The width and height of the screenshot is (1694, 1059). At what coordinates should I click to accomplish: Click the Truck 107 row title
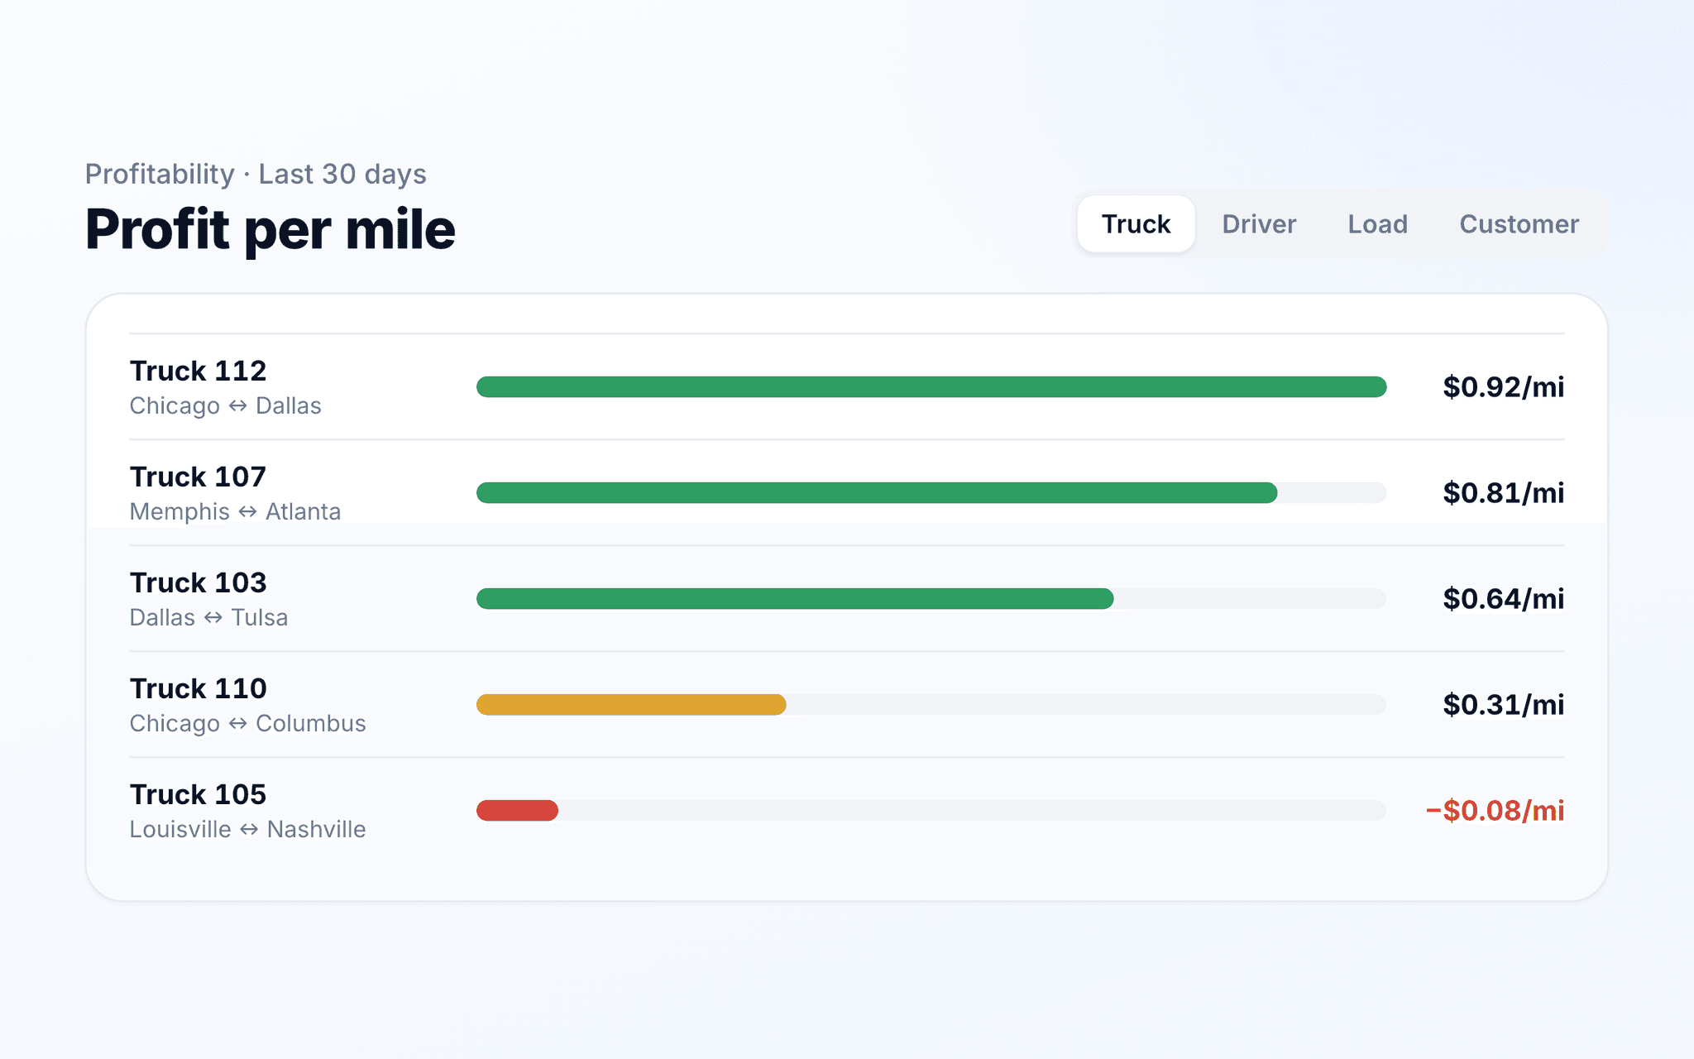[198, 477]
